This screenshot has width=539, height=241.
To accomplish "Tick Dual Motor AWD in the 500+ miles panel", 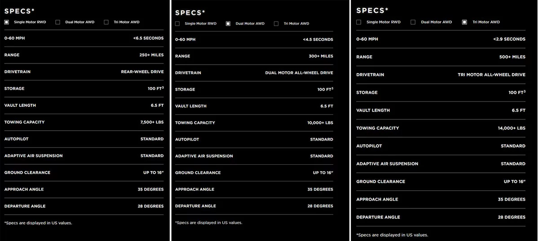I will coord(413,22).
